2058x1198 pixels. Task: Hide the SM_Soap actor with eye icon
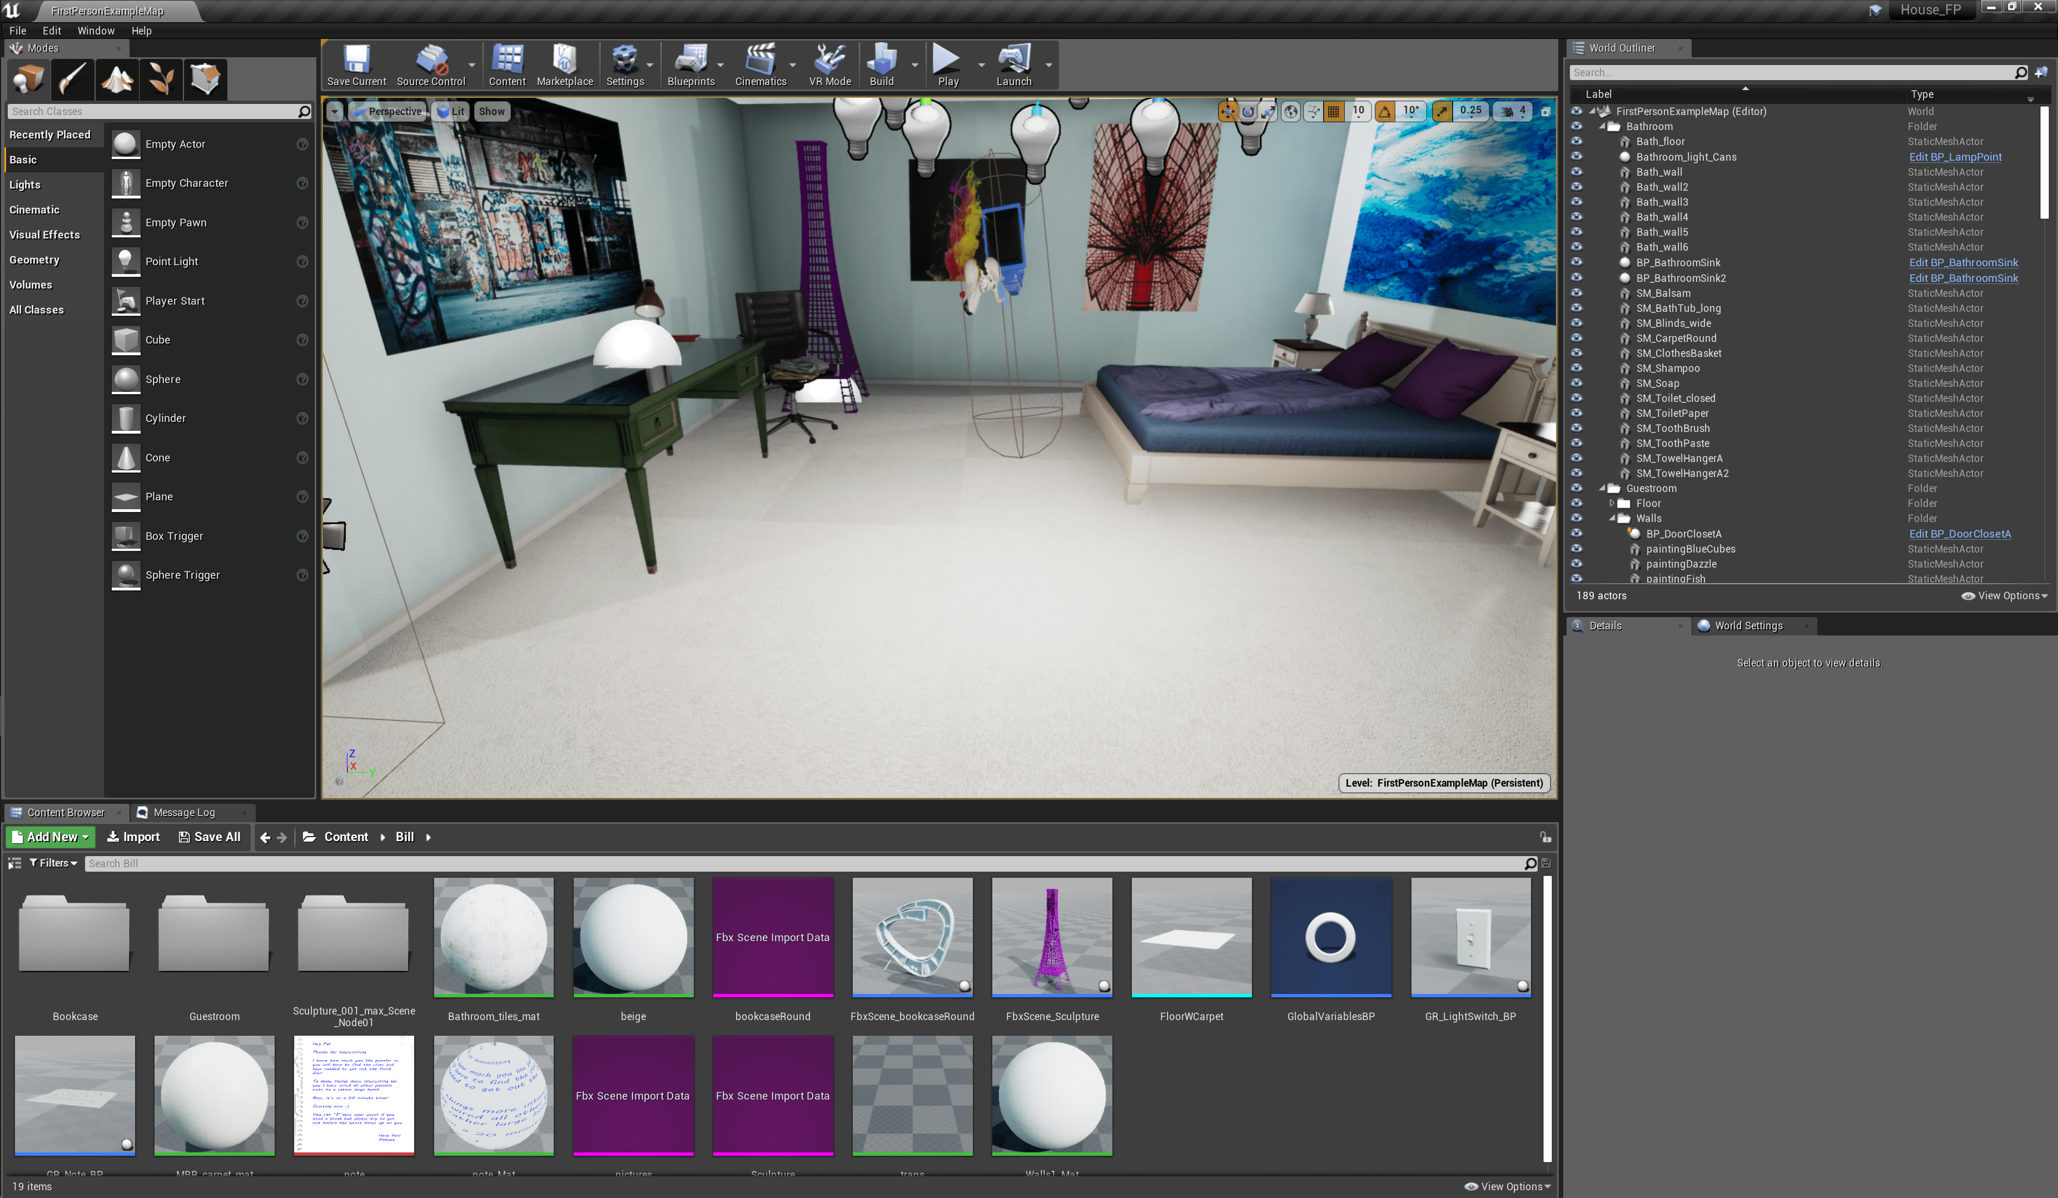pos(1576,383)
